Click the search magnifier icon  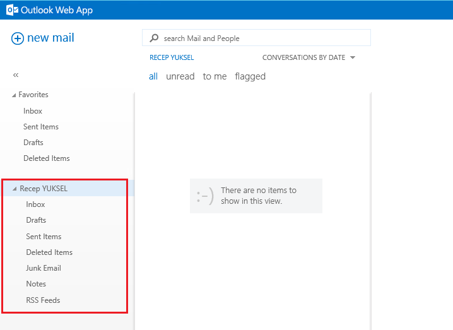(x=154, y=38)
